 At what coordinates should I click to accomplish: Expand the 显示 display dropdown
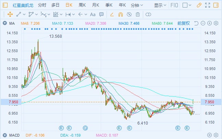click(160, 5)
